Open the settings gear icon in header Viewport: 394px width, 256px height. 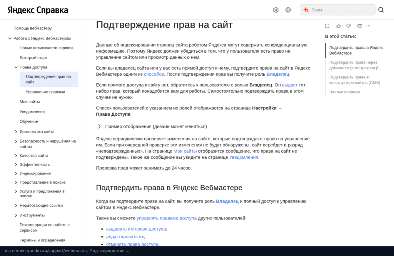point(275,10)
